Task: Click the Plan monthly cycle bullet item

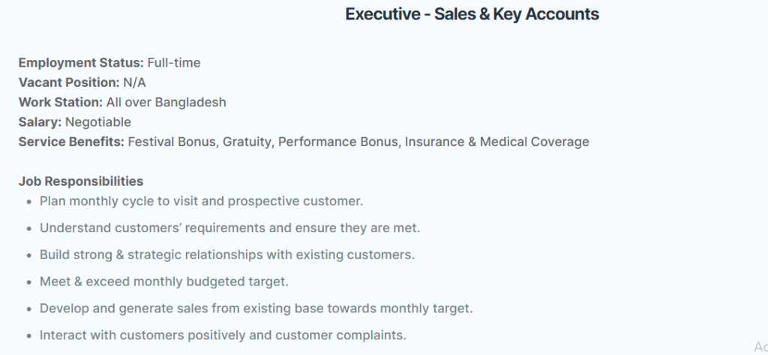Action: pos(201,201)
